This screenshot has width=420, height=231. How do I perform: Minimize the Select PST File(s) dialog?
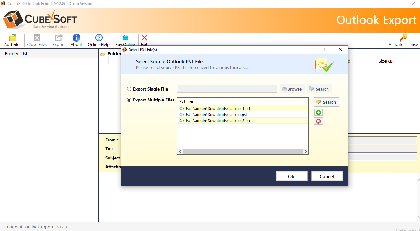(x=311, y=50)
